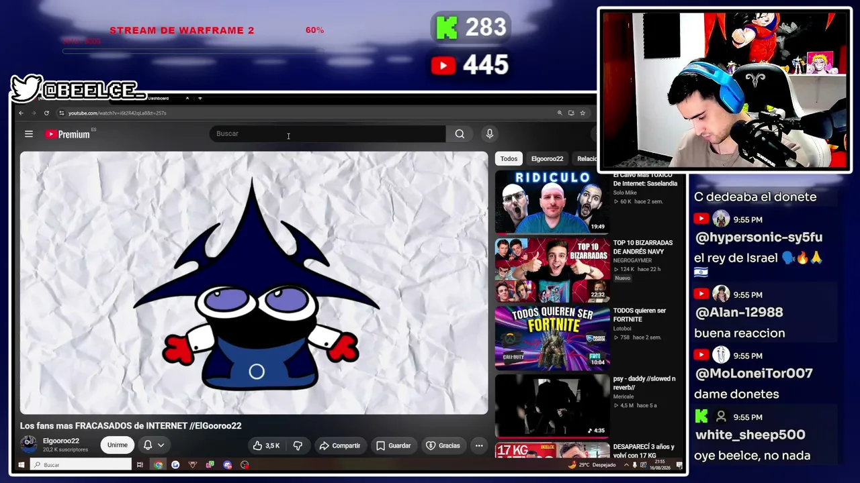The height and width of the screenshot is (483, 860).
Task: Close the Dashboard browser tab
Action: (187, 98)
